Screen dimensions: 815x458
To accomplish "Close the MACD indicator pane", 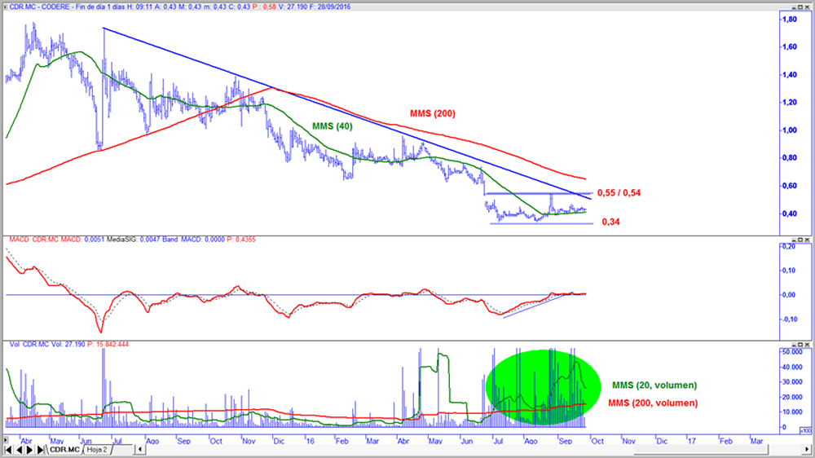I will pyautogui.click(x=808, y=240).
